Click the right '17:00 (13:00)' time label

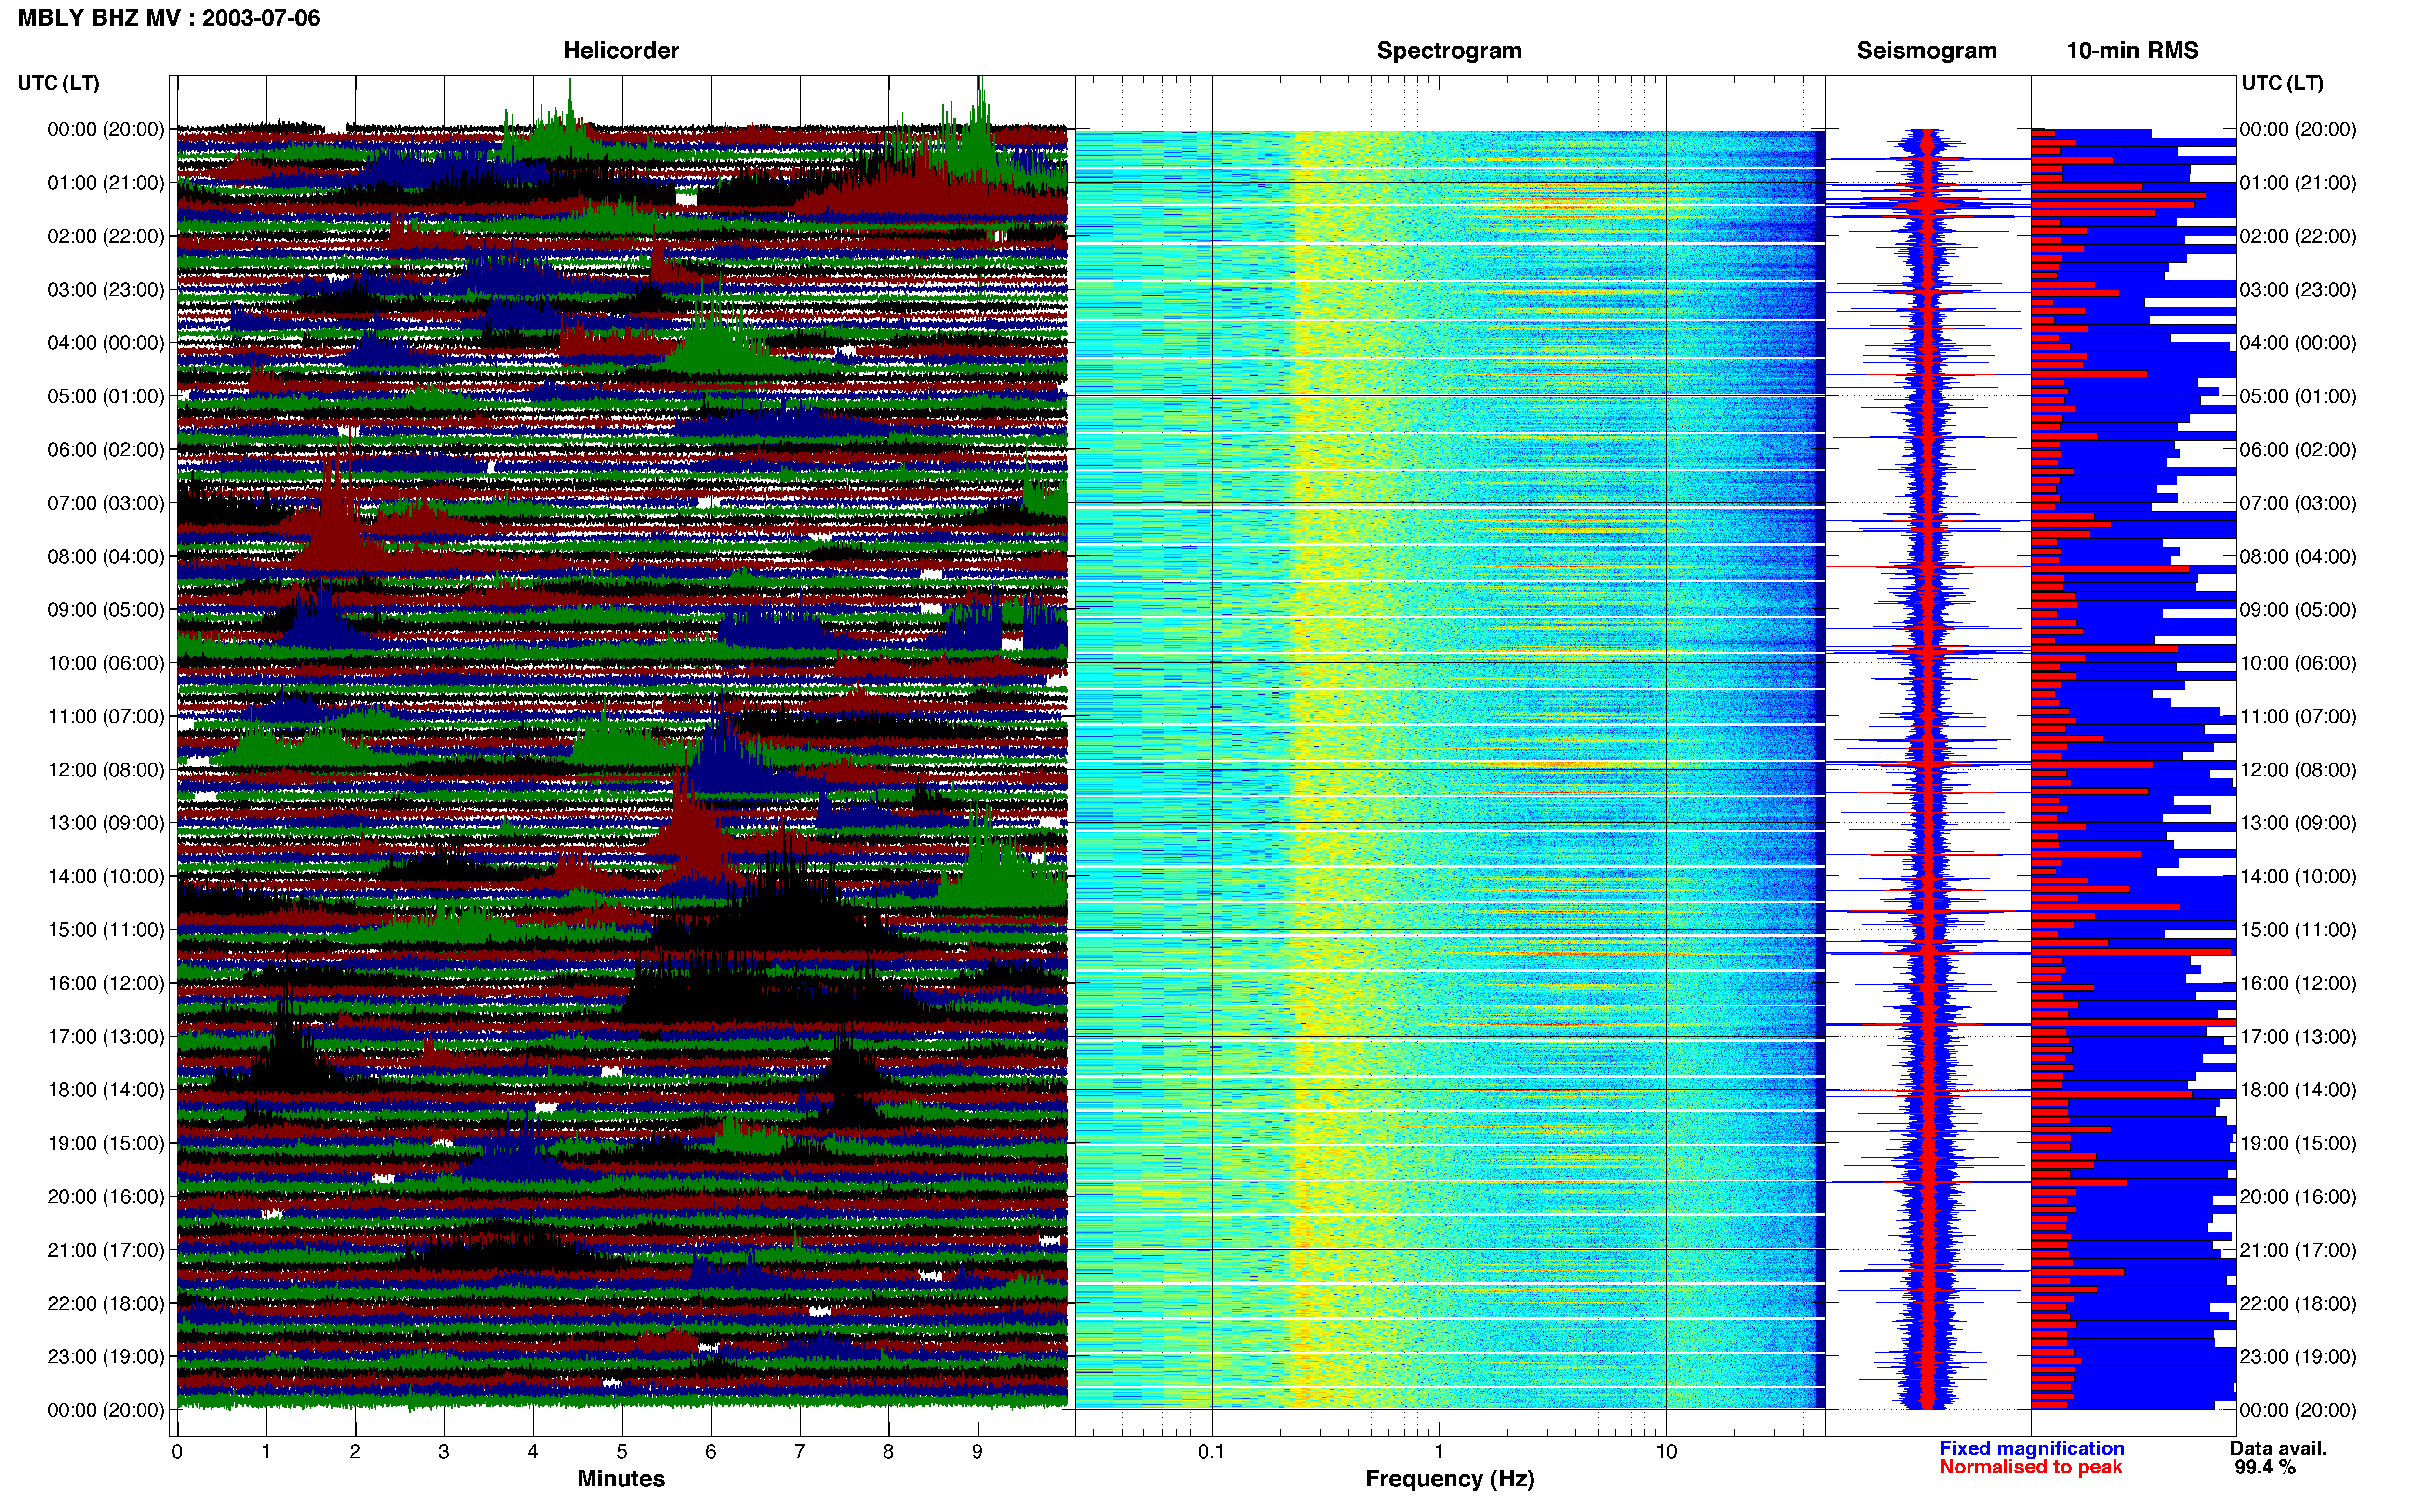(x=2298, y=1036)
